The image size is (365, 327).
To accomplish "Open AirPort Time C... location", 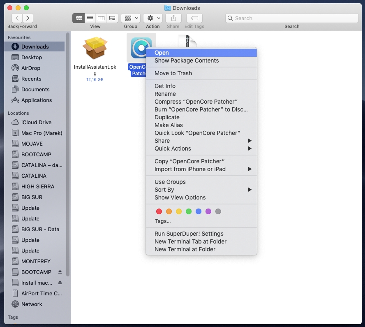I will point(35,293).
